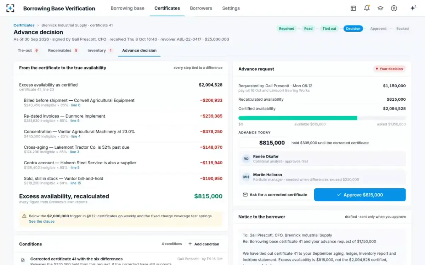The image size is (425, 265).
Task: Approve the $815,000 advance
Action: (x=360, y=195)
